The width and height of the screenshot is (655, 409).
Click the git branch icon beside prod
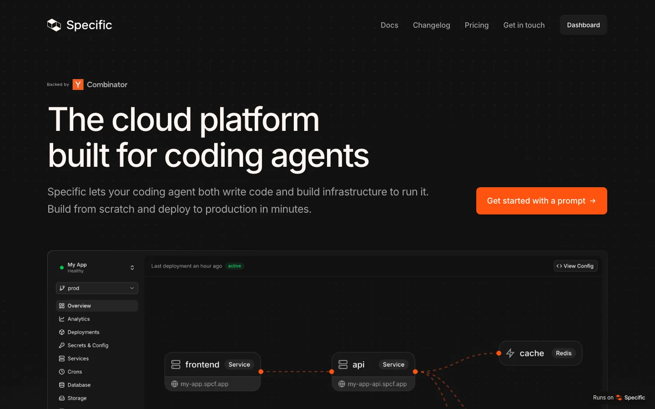pos(62,288)
